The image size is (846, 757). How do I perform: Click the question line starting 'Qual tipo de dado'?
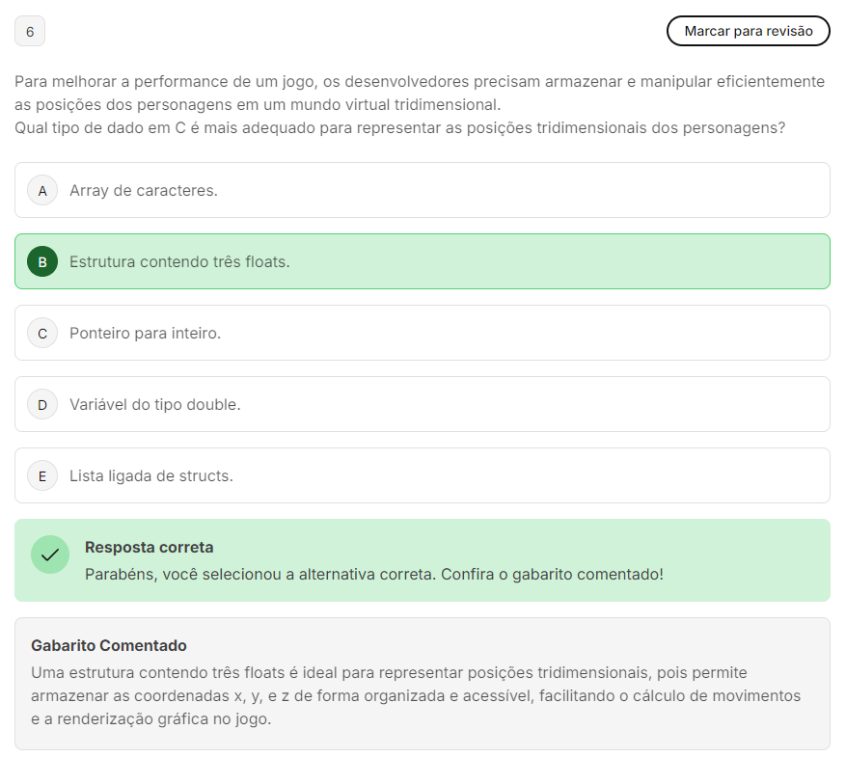pos(399,128)
